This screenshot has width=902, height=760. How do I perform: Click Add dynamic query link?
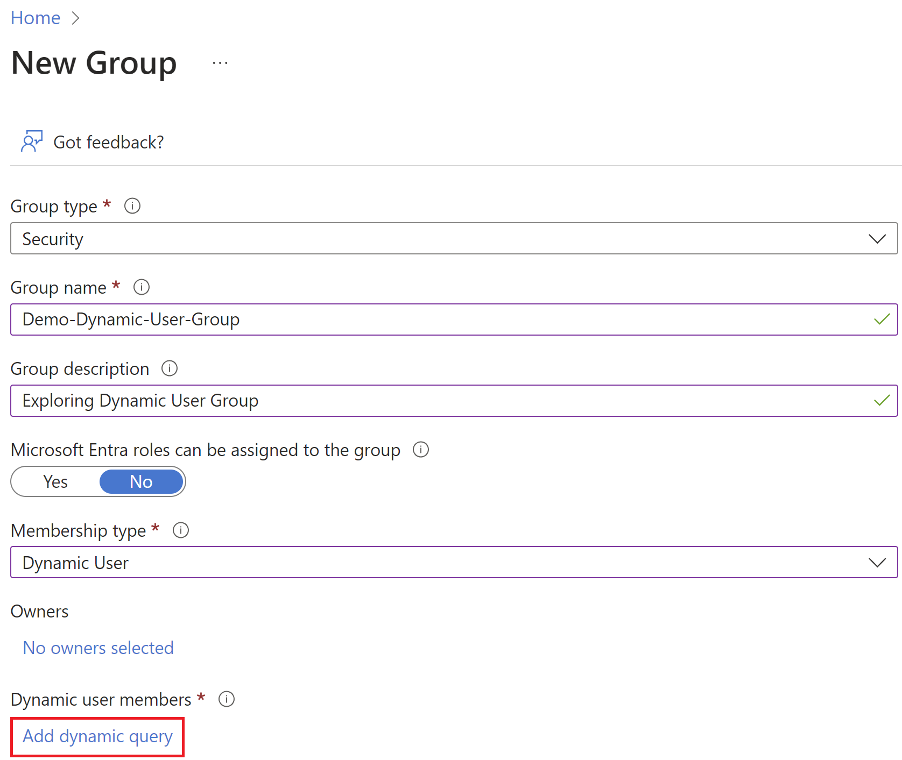coord(97,736)
